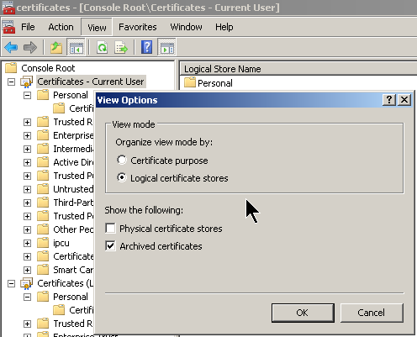Image resolution: width=417 pixels, height=337 pixels.
Task: Open the Help menu
Action: 224,27
